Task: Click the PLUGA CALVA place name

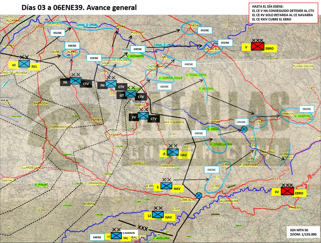Action: pos(303,66)
